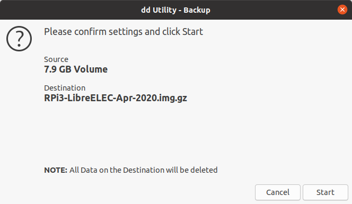Cancel the backup confirmation dialog
Viewport: 352px width, 204px height.
[278, 192]
